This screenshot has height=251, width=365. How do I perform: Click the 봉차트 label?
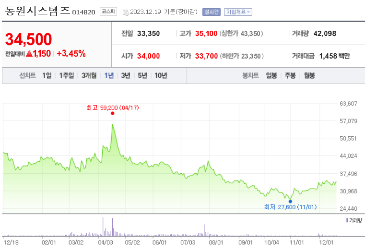pos(250,75)
